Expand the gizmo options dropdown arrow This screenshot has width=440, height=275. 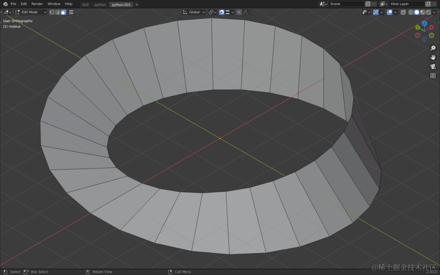coord(382,12)
